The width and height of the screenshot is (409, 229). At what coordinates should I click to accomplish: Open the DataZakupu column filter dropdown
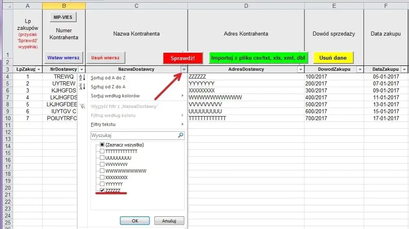(x=404, y=70)
